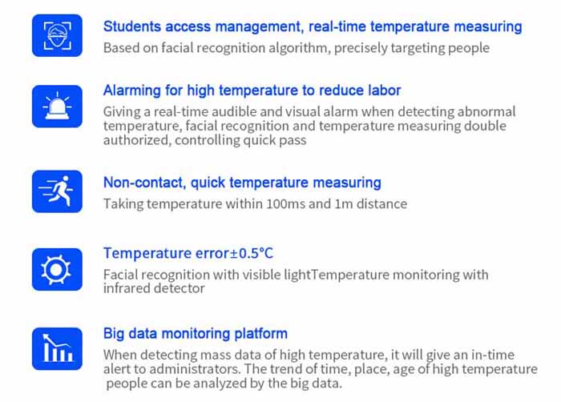Click the 'Based on facial recognition algorithm' description

tap(296, 47)
